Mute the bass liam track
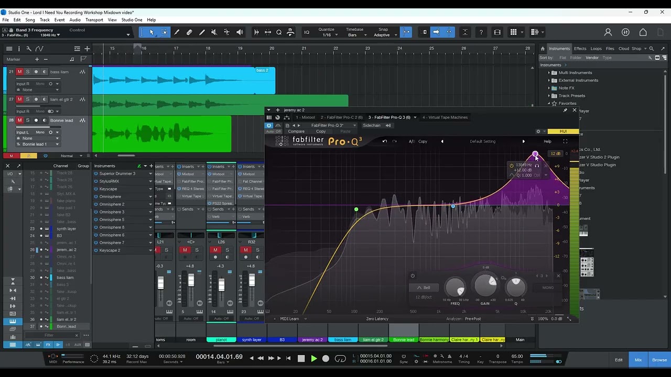 [x=19, y=72]
